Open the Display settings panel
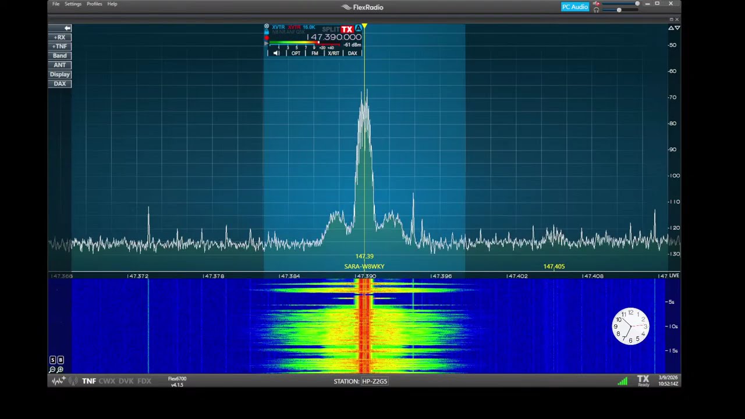The height and width of the screenshot is (419, 745). pyautogui.click(x=59, y=74)
